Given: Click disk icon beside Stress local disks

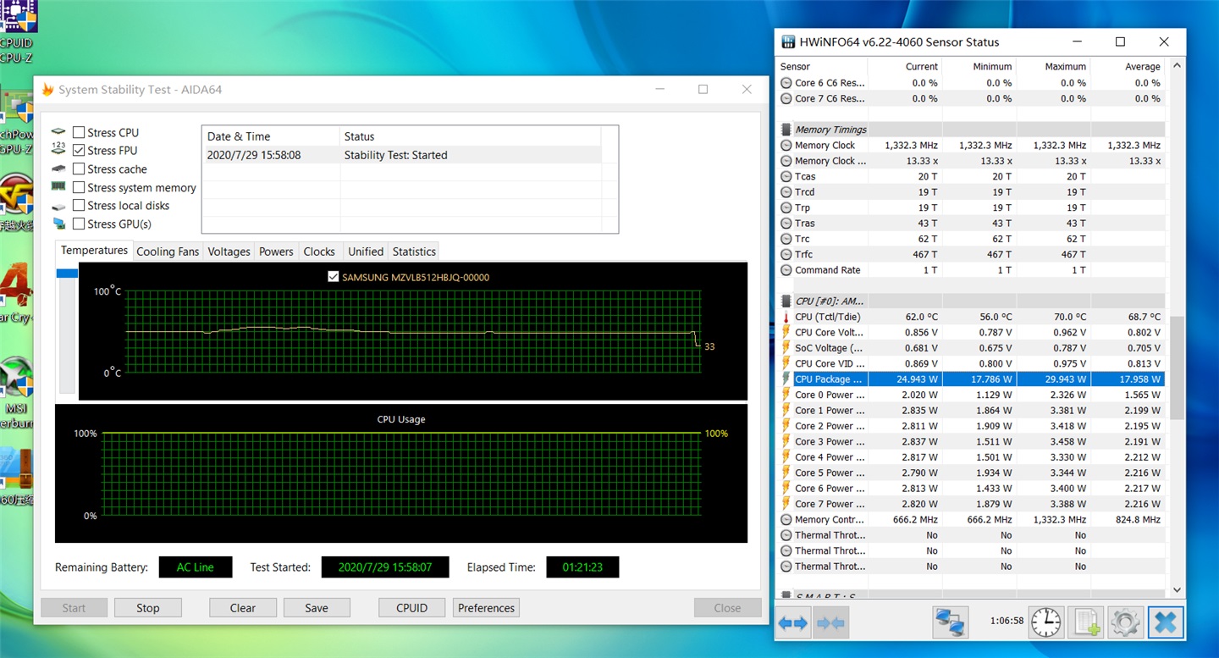Looking at the screenshot, I should click(x=58, y=206).
